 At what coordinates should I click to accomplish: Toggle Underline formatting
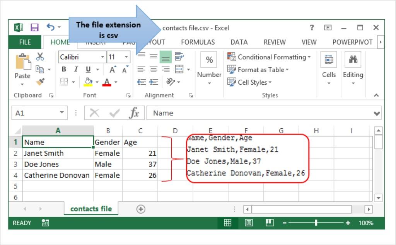click(88, 69)
